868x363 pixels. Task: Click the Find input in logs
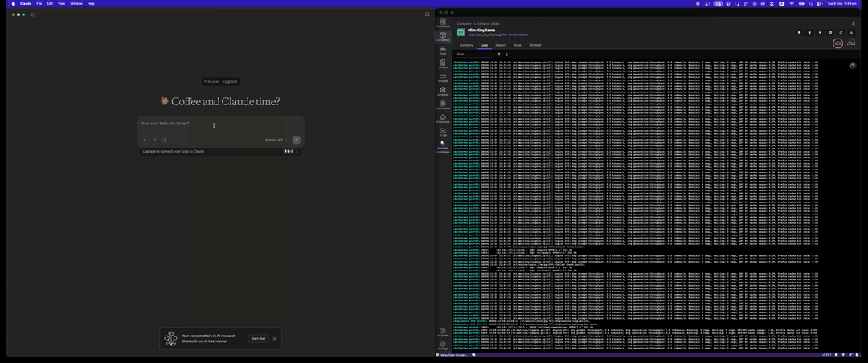[474, 55]
